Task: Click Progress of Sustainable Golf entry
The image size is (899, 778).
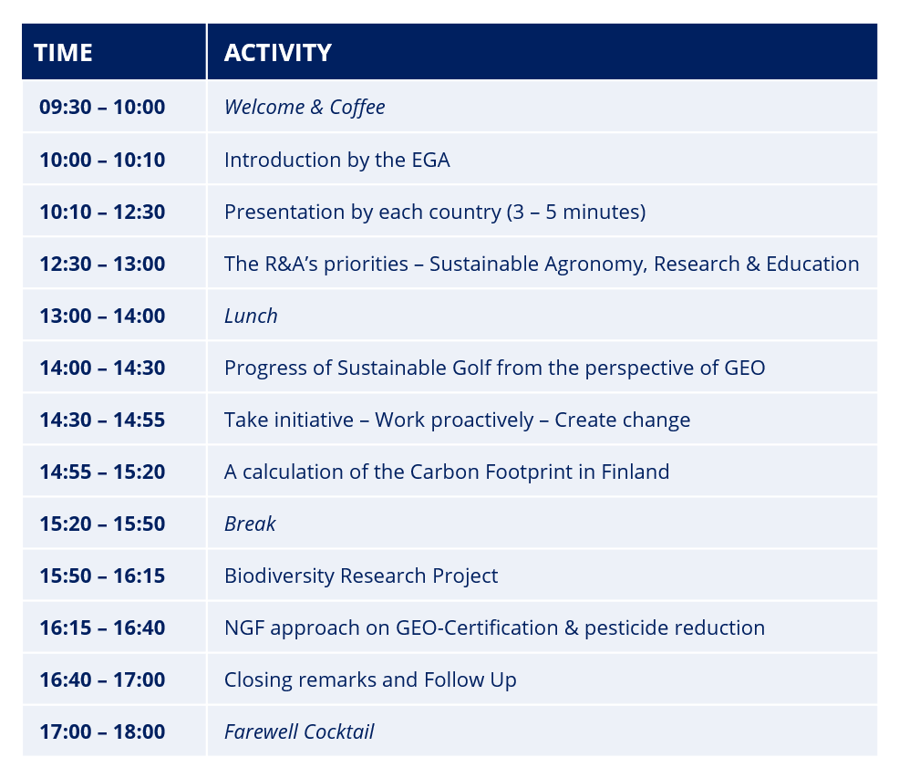Action: point(494,368)
